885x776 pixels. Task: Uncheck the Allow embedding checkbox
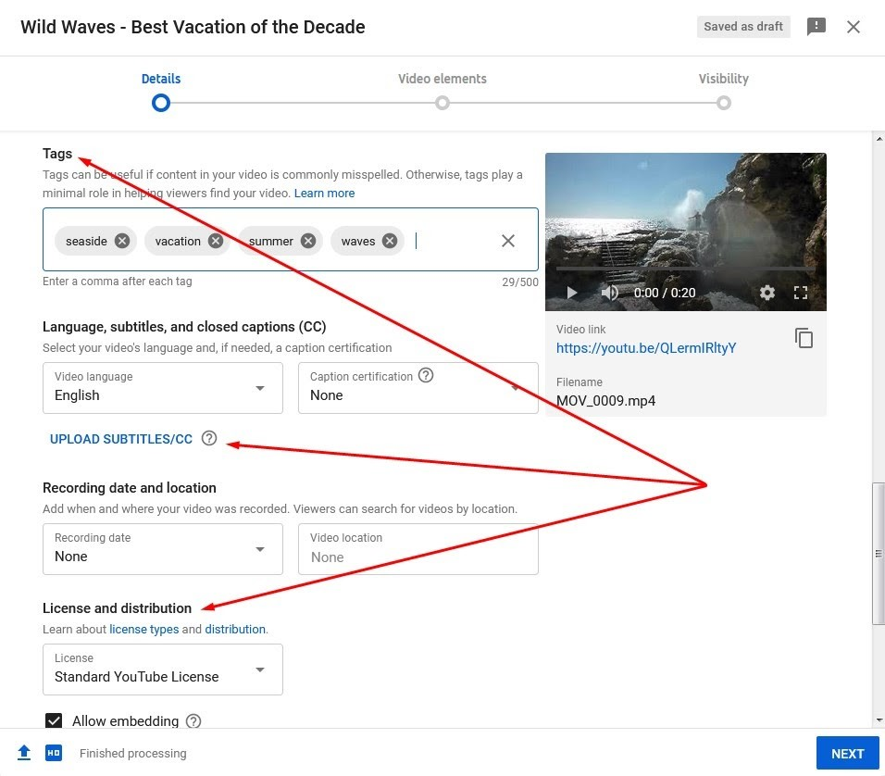point(54,720)
